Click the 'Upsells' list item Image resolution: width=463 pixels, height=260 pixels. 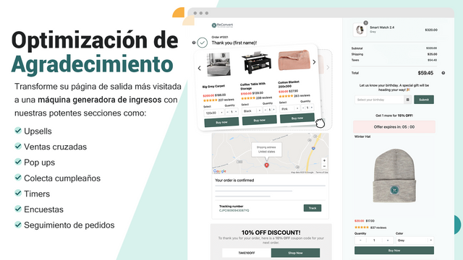tap(38, 131)
